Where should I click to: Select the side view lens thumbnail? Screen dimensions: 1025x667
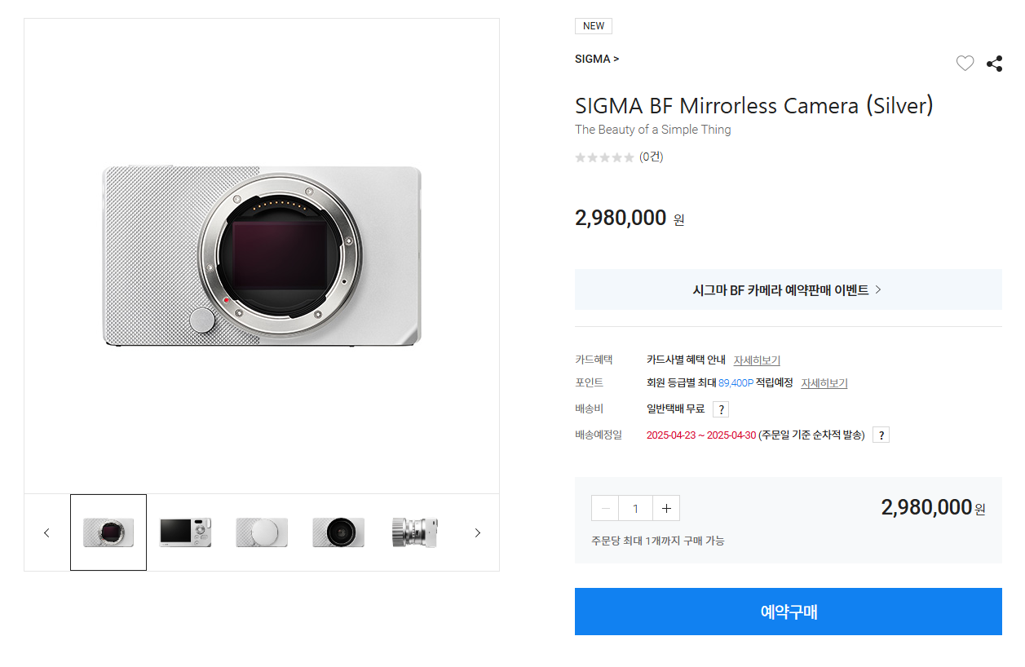tap(415, 532)
